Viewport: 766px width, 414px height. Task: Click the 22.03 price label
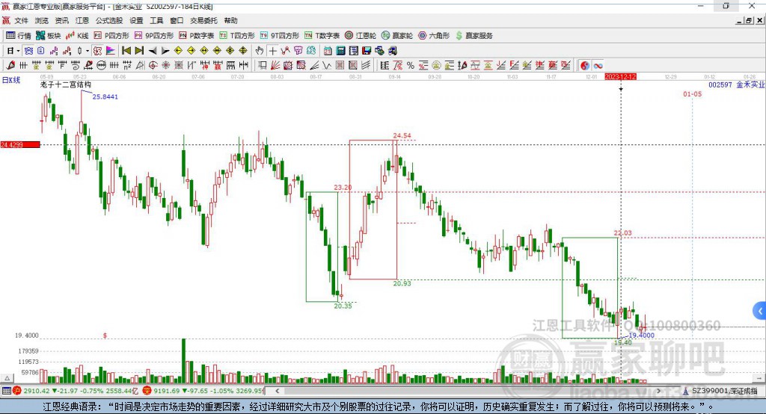623,233
